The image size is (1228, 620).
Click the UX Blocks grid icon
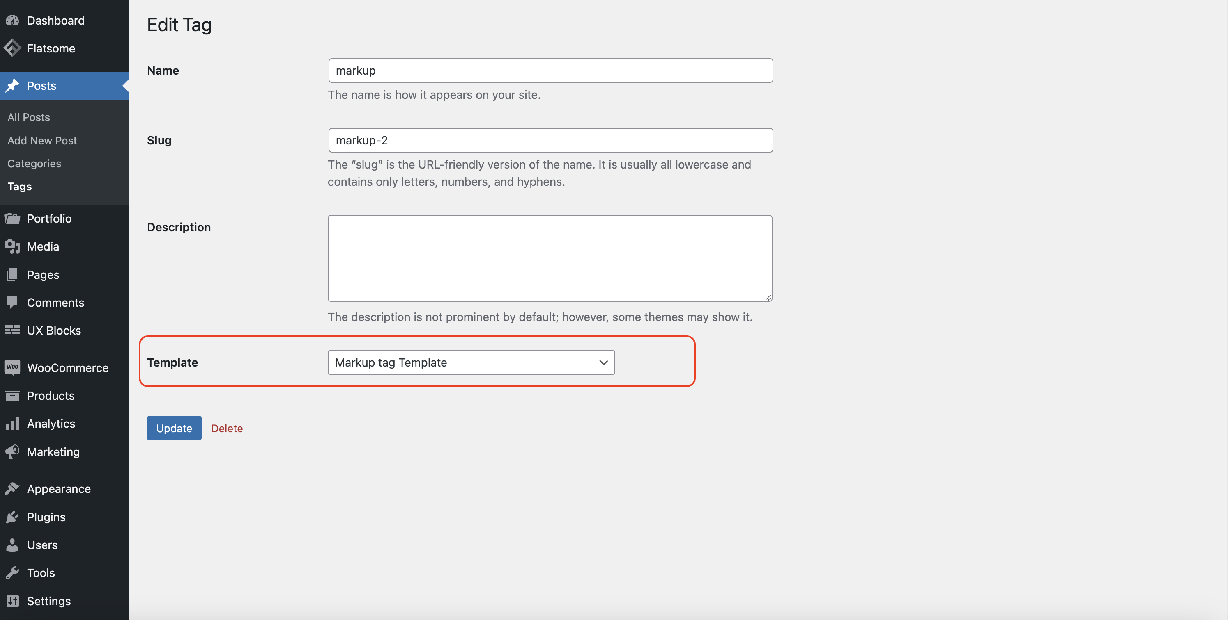coord(12,330)
